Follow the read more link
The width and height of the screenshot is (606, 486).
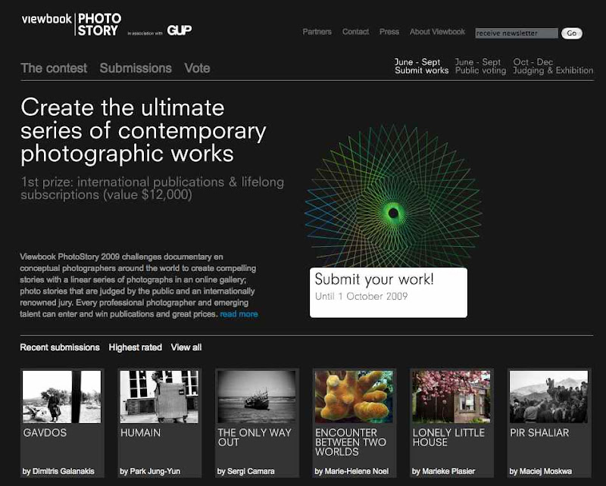[x=239, y=314]
